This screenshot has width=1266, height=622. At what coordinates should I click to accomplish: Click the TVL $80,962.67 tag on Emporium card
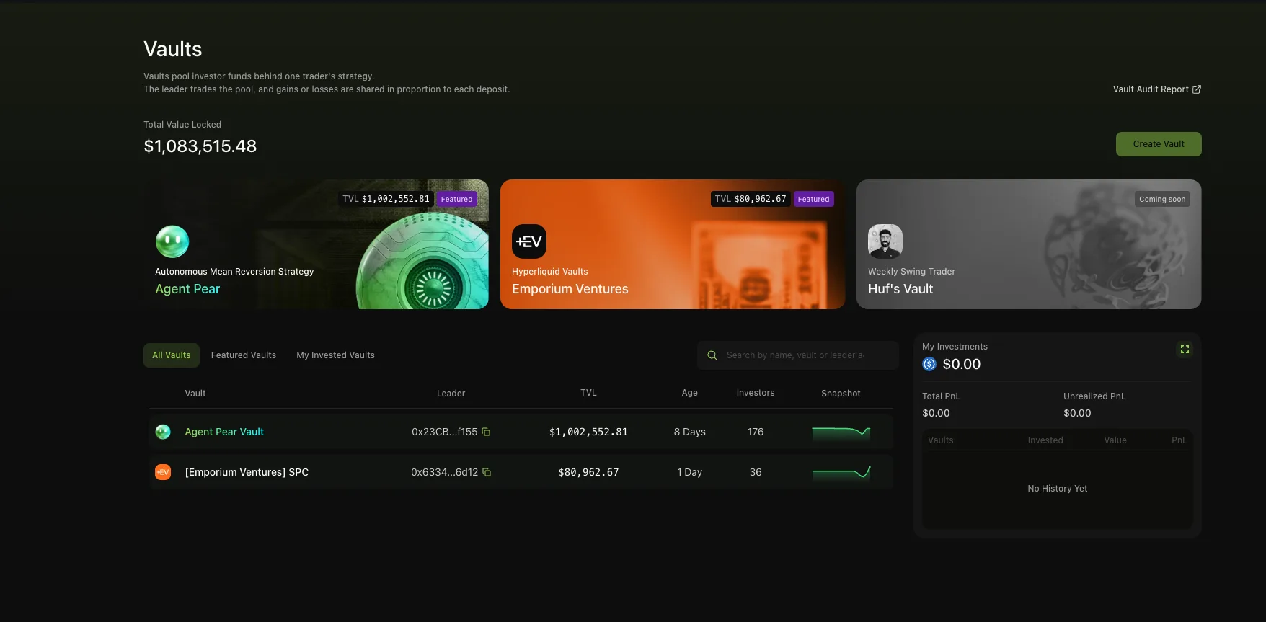(x=751, y=199)
